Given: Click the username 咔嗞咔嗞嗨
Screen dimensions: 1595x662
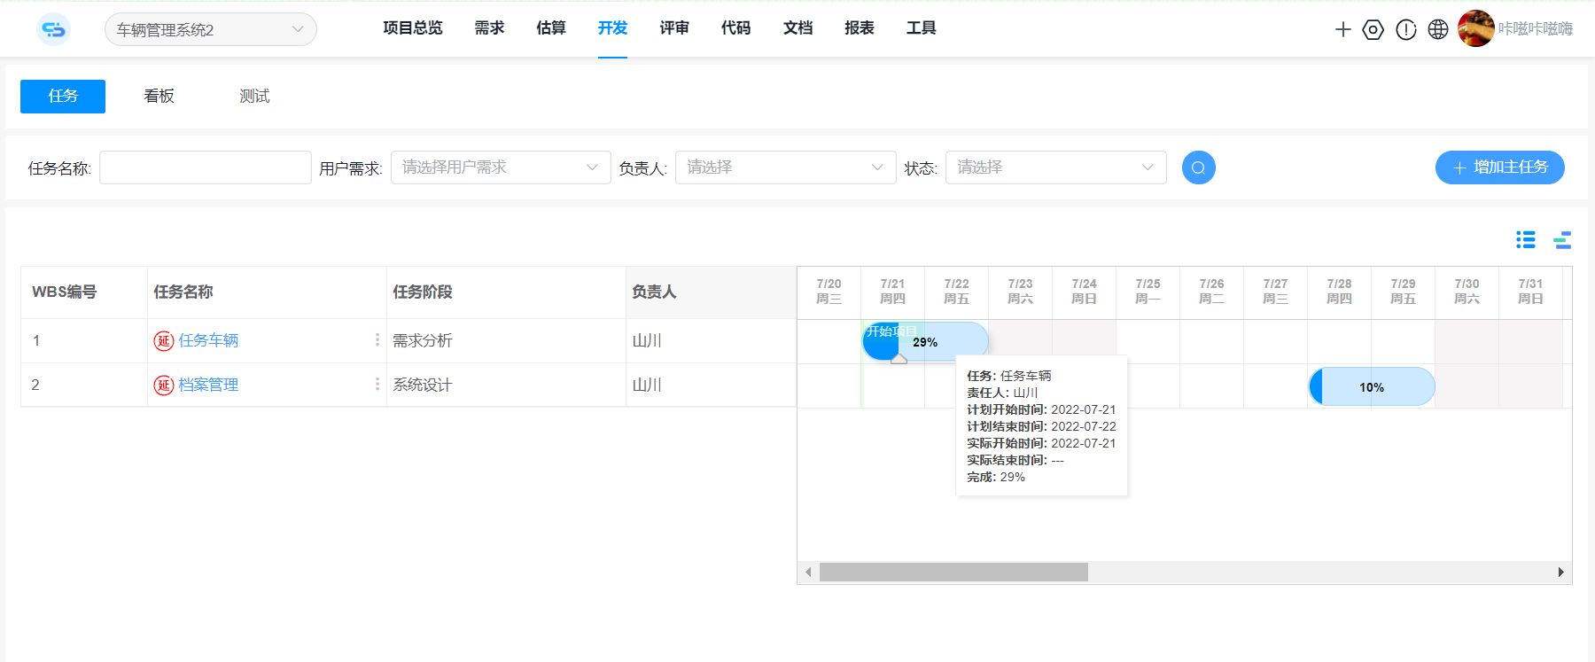Looking at the screenshot, I should [1536, 29].
